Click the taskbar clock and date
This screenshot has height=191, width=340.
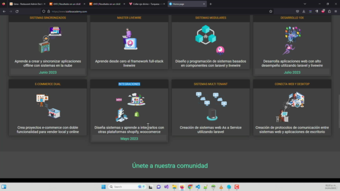[x=330, y=187]
